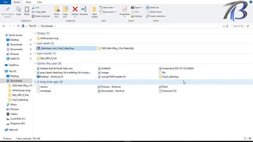253x142 pixels.
Task: Click the Rename icon
Action: click(x=84, y=9)
